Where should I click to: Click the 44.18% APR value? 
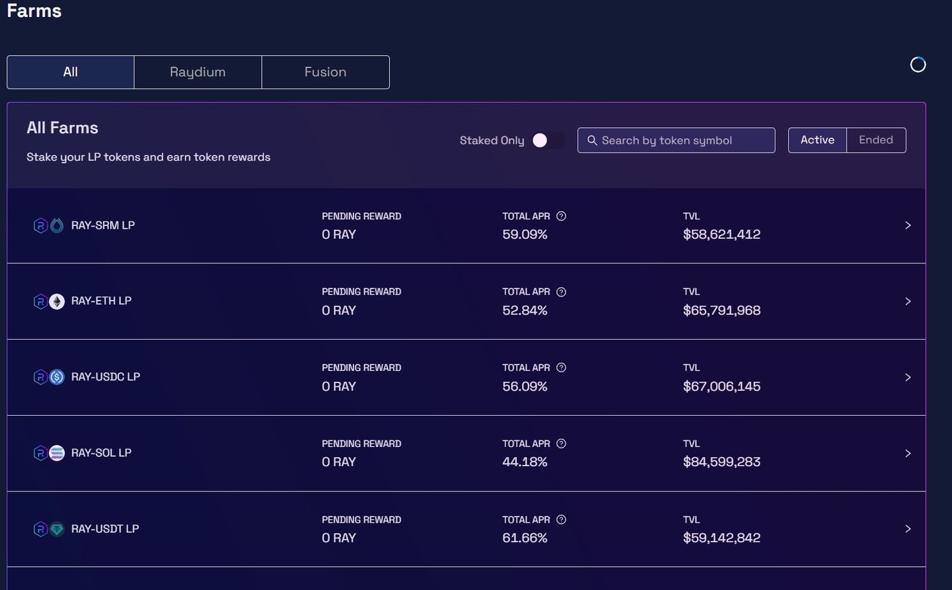click(x=525, y=462)
